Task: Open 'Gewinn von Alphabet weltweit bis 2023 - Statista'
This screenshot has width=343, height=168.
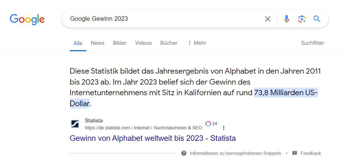Action: [x=153, y=138]
